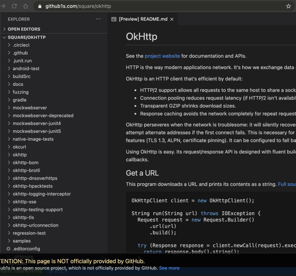Close the README.md preview tab
Image resolution: width=296 pixels, height=276 pixels.
pyautogui.click(x=172, y=19)
